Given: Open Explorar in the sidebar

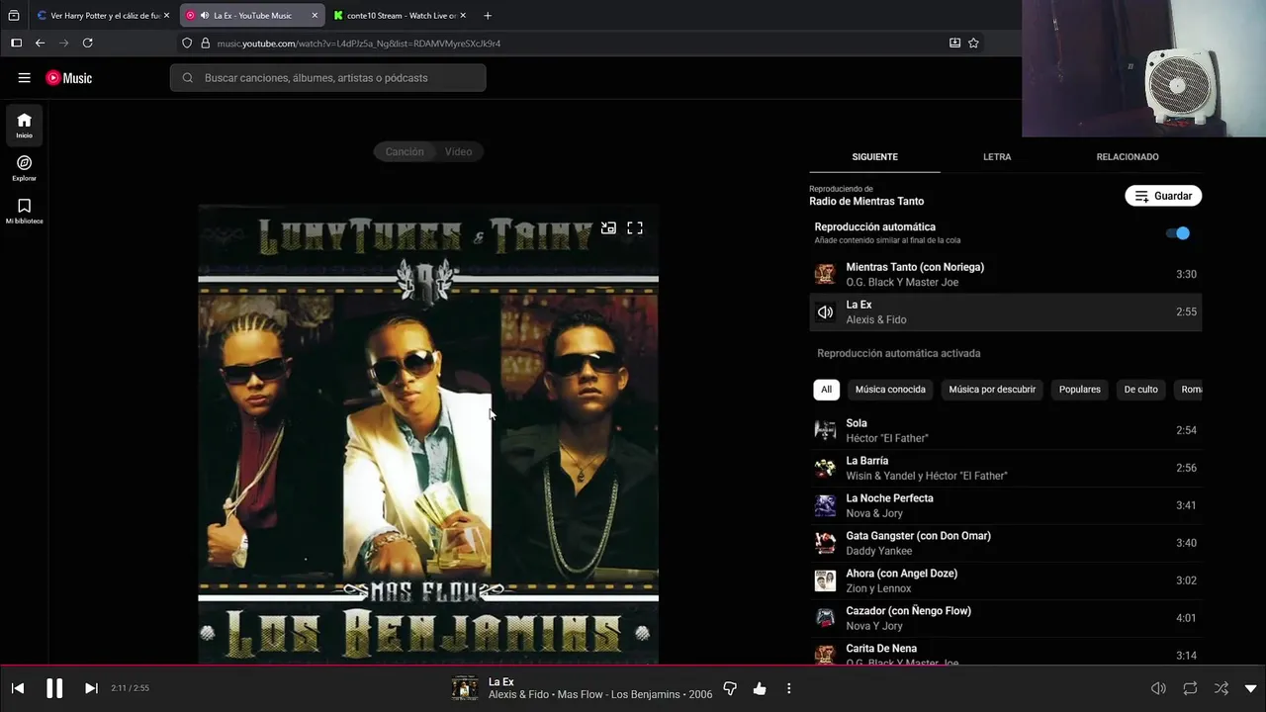Looking at the screenshot, I should coord(24,168).
